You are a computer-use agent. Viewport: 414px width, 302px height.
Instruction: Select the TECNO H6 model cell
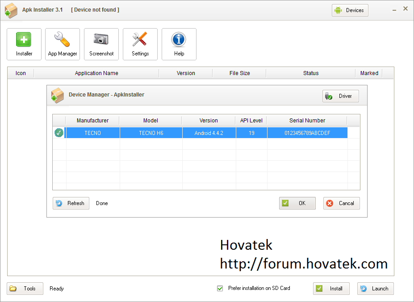click(151, 133)
